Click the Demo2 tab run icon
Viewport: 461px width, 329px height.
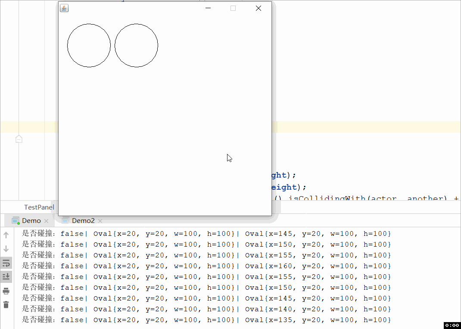click(x=65, y=221)
